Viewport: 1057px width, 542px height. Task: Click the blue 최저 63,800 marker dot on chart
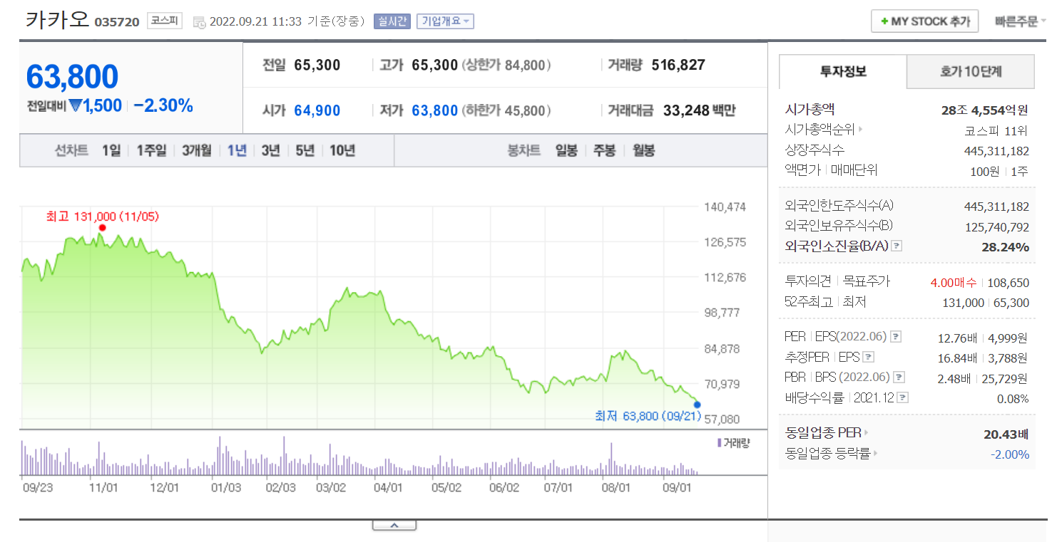coord(697,405)
